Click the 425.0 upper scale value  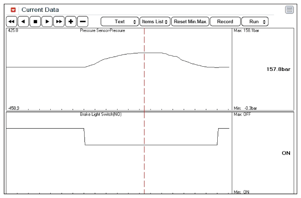[13, 30]
